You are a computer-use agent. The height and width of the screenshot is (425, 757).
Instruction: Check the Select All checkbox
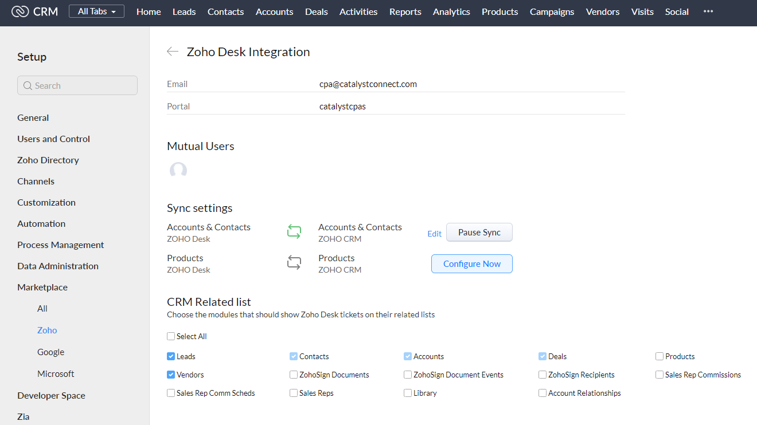coord(171,336)
